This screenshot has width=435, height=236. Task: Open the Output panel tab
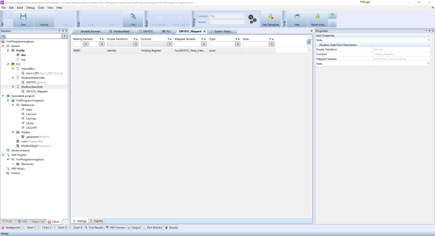click(x=134, y=227)
